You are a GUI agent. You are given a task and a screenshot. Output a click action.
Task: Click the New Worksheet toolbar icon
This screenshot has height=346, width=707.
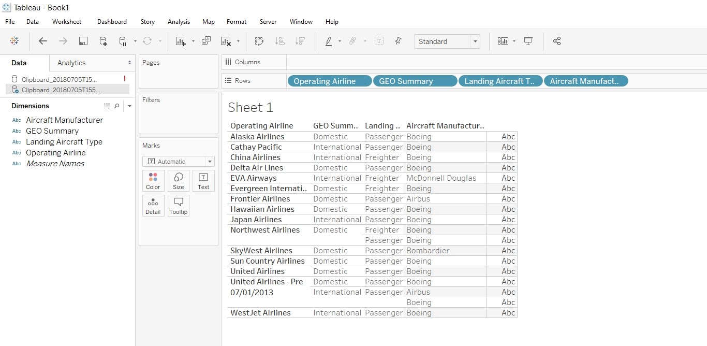(181, 41)
